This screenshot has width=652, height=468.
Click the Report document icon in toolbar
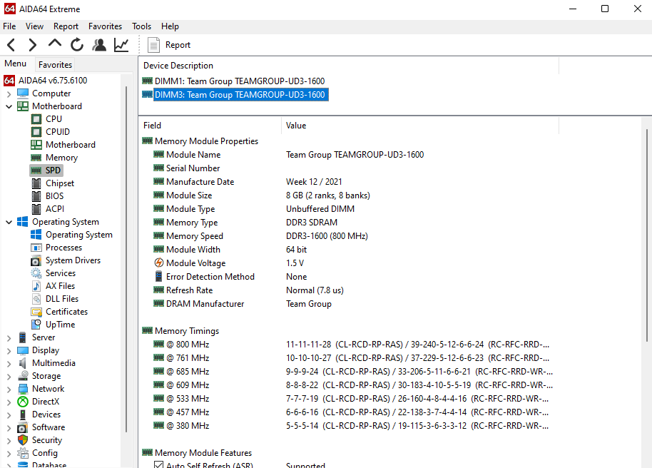click(153, 45)
